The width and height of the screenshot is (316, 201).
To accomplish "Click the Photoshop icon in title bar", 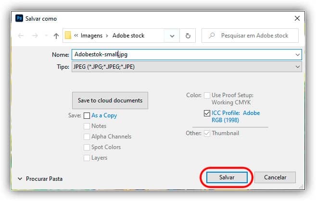I will click(19, 18).
